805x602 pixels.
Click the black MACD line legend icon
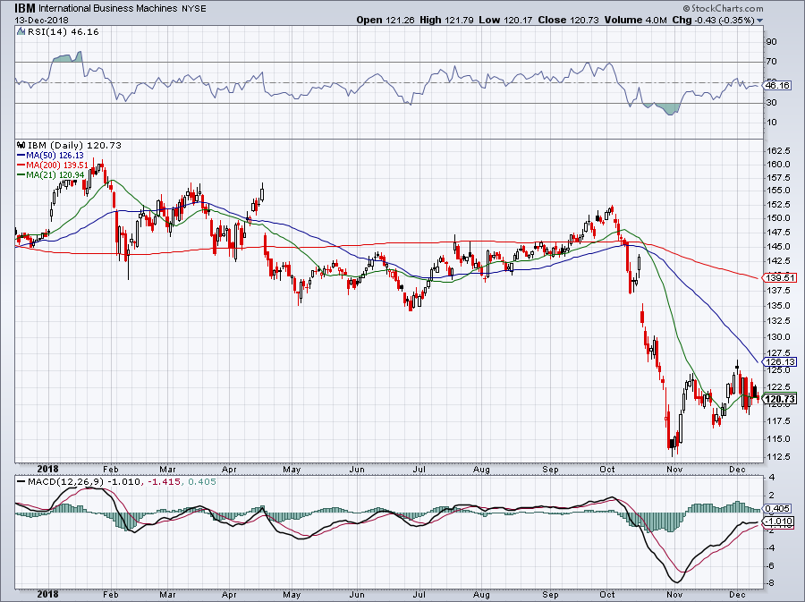tap(21, 482)
